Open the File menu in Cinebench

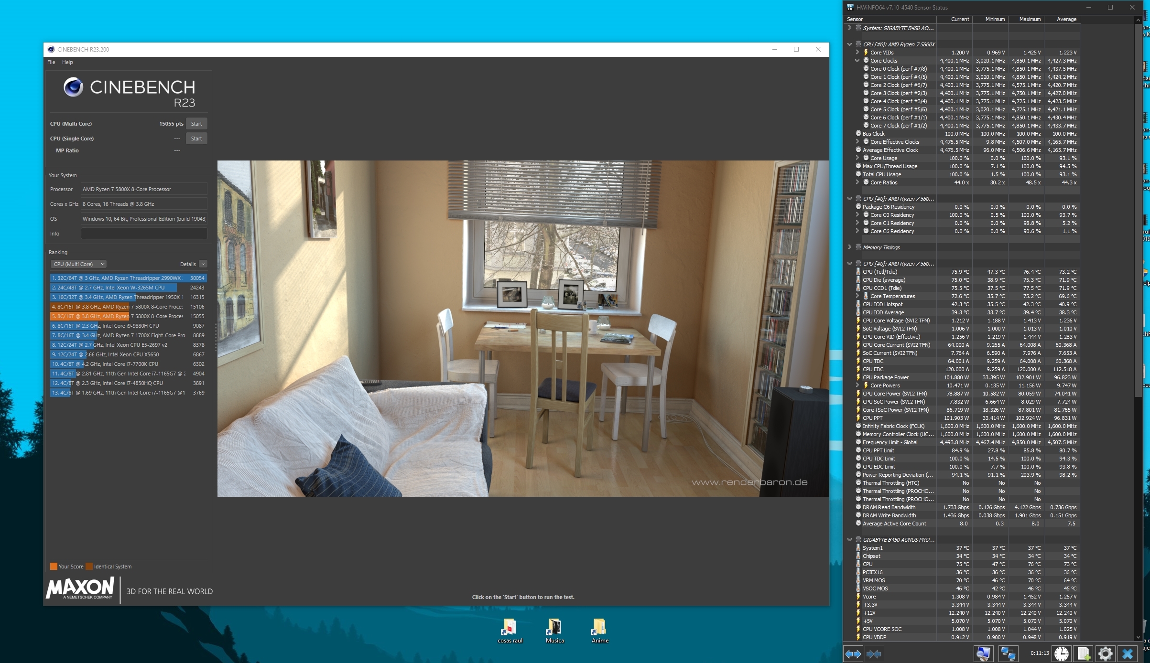(51, 62)
